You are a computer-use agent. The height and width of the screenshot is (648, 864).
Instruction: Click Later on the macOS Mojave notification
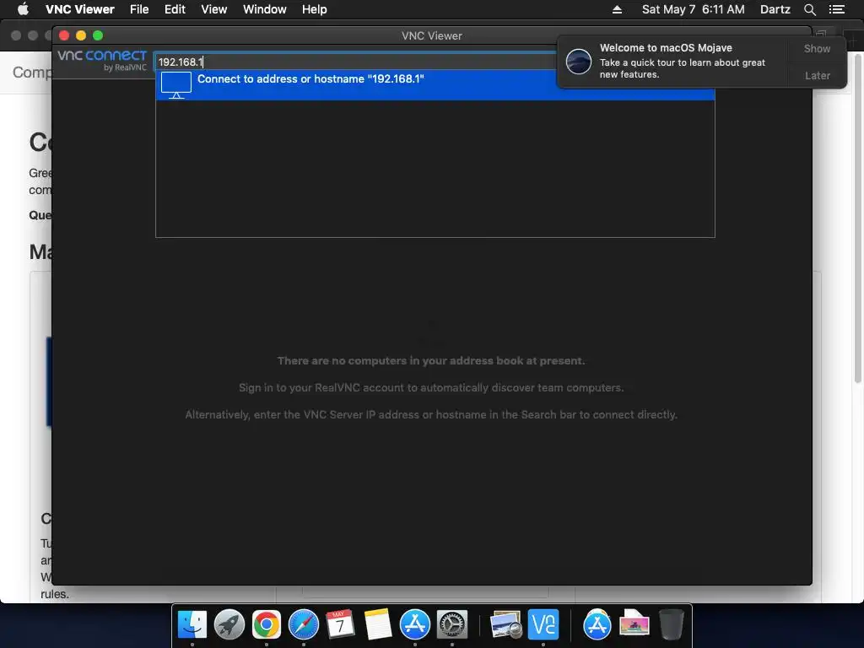[817, 75]
